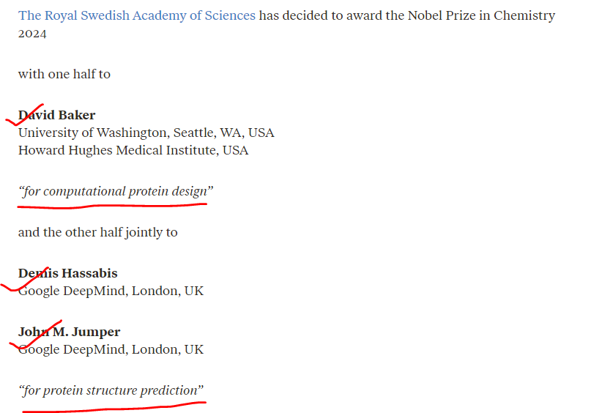Click the University of Washington, Seattle line
Image resolution: width=613 pixels, height=413 pixels.
pos(146,133)
